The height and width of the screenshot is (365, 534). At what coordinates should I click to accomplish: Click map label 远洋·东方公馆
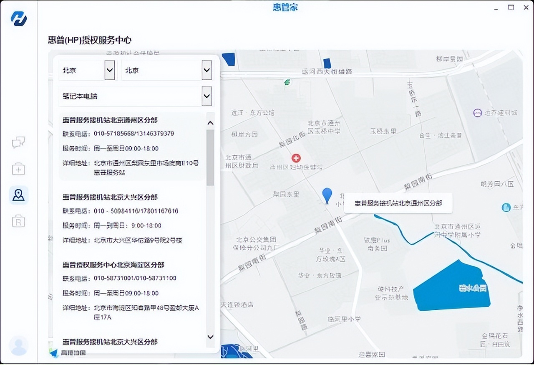253,112
